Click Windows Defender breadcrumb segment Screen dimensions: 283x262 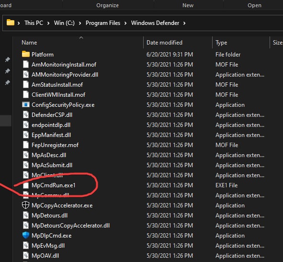[x=155, y=23]
